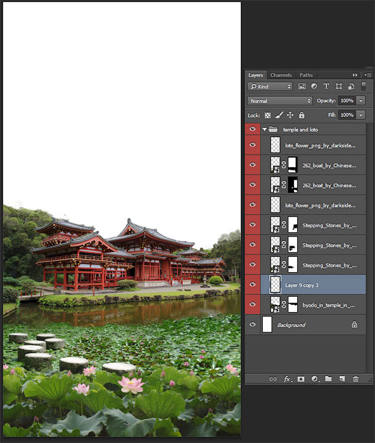Image resolution: width=375 pixels, height=443 pixels.
Task: Click the first Stepping_Stones mask thumbnail
Action: click(x=293, y=225)
